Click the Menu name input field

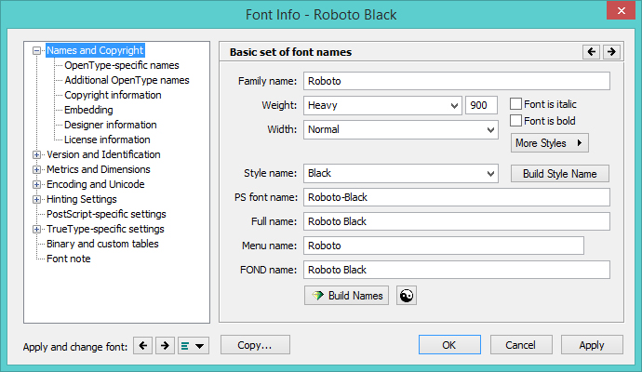pyautogui.click(x=444, y=246)
